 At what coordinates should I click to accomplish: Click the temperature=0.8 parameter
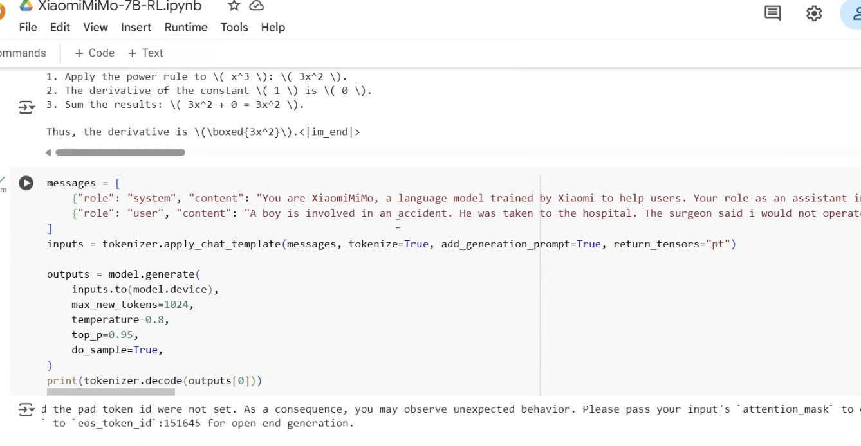[x=120, y=319]
